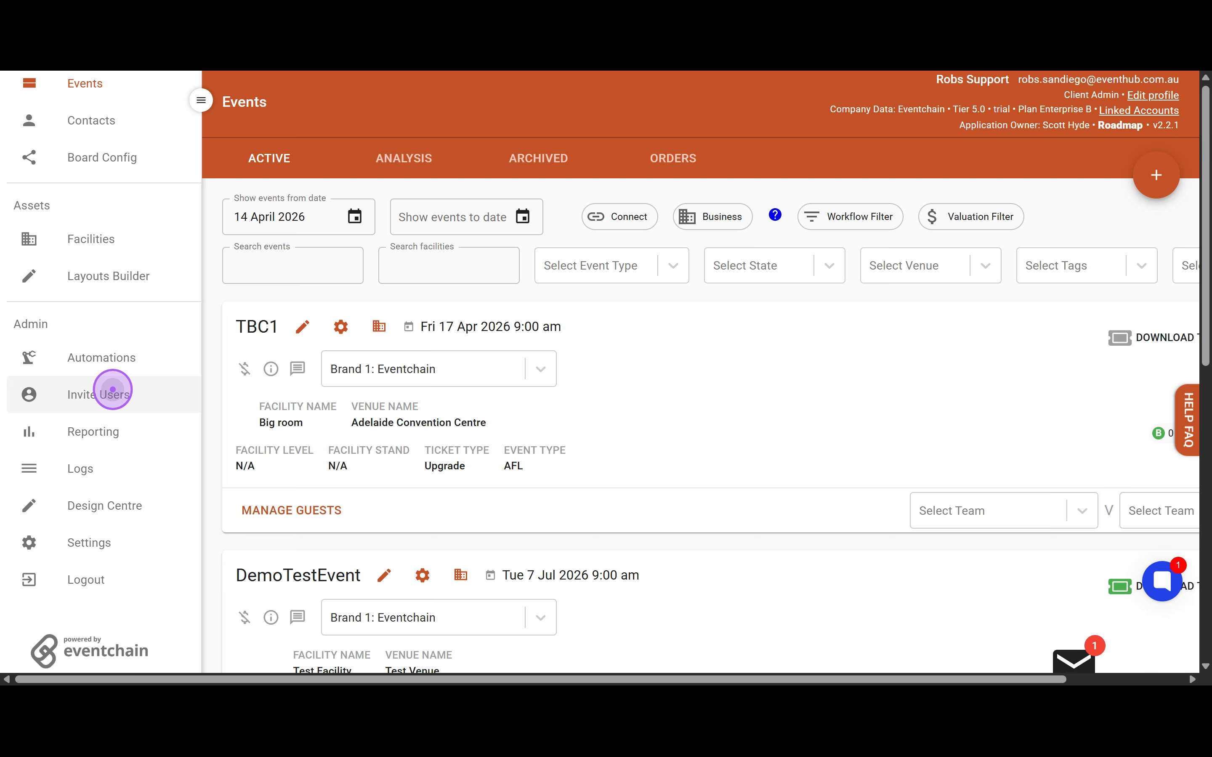The image size is (1212, 757).
Task: Click the Business filter button
Action: point(712,217)
